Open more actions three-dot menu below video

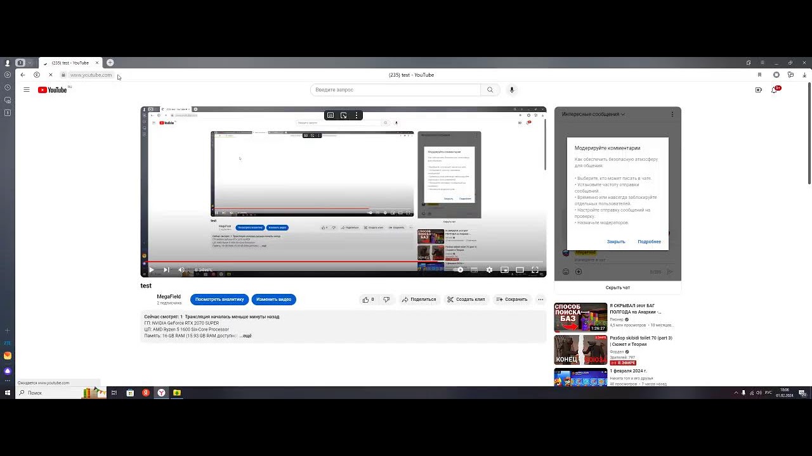540,300
